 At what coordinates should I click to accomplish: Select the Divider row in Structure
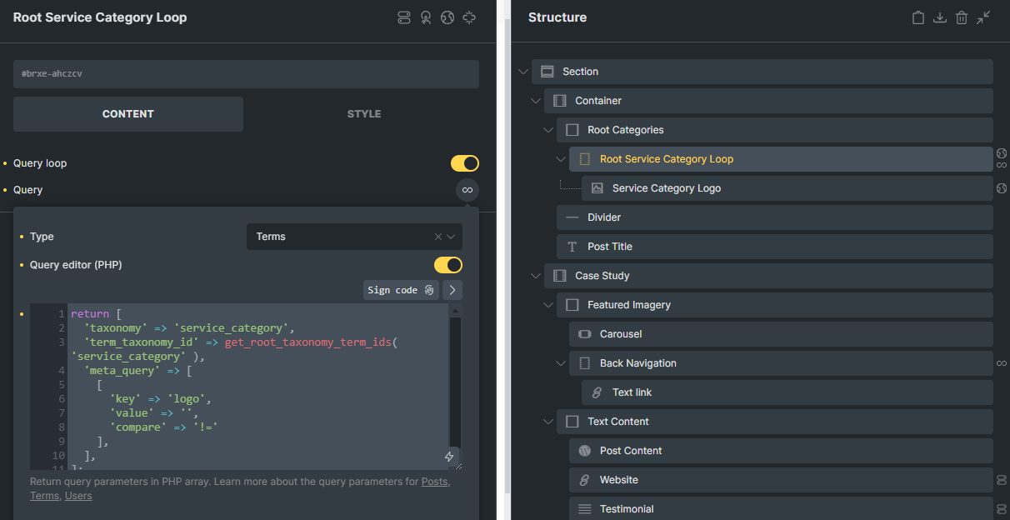click(x=775, y=217)
